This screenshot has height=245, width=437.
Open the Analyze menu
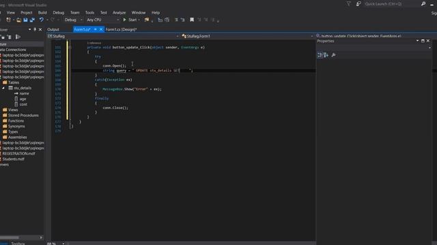pyautogui.click(x=119, y=13)
